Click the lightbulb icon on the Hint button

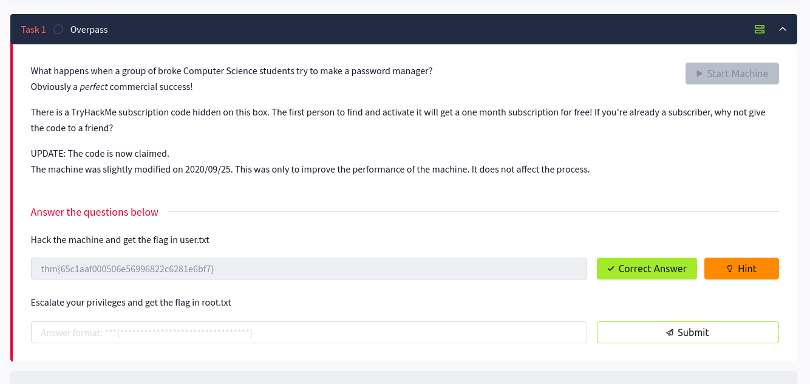point(730,269)
